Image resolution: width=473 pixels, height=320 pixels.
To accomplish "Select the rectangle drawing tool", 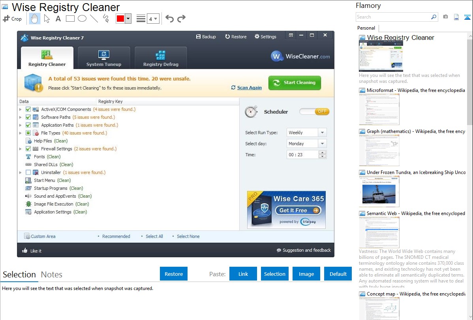I will click(70, 19).
